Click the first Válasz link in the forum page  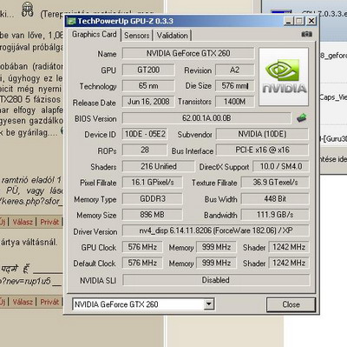[x=23, y=222]
